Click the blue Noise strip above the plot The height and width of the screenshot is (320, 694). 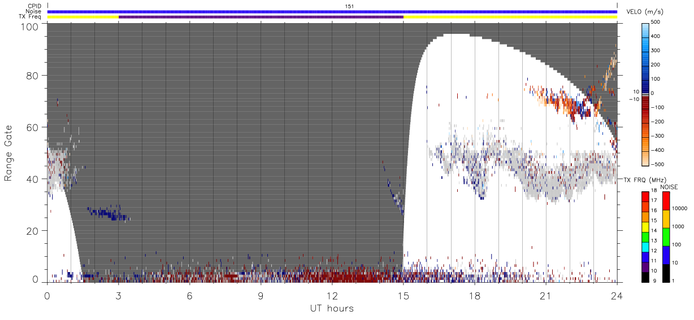click(x=332, y=11)
